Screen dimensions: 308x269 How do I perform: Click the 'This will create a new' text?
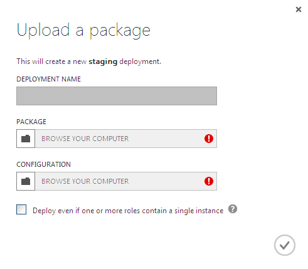51,61
